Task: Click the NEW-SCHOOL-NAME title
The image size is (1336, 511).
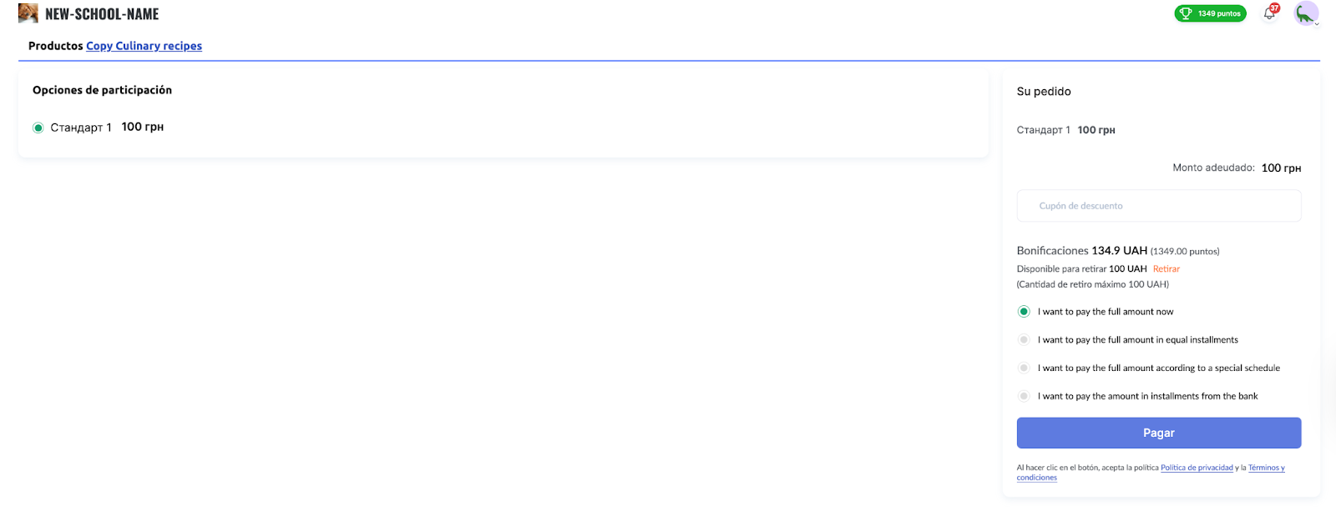Action: coord(102,14)
